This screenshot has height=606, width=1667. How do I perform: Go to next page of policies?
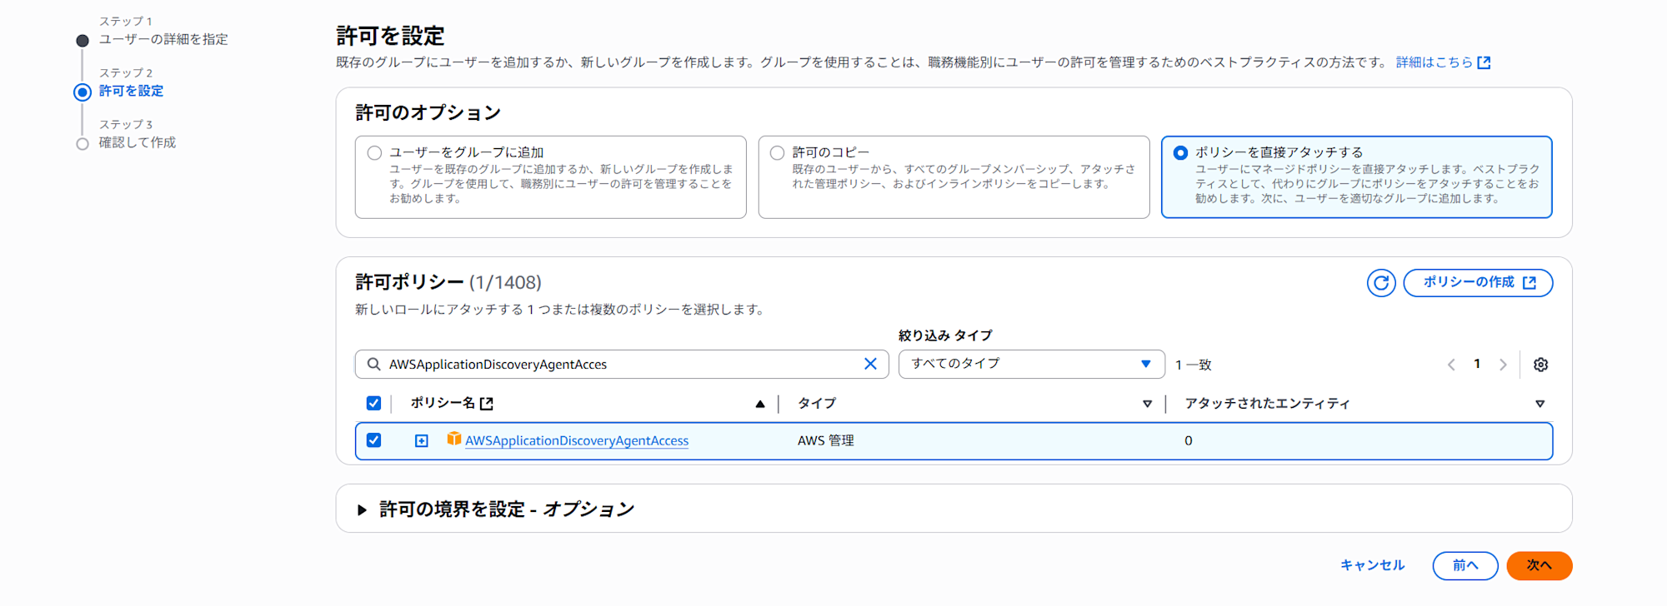tap(1503, 365)
